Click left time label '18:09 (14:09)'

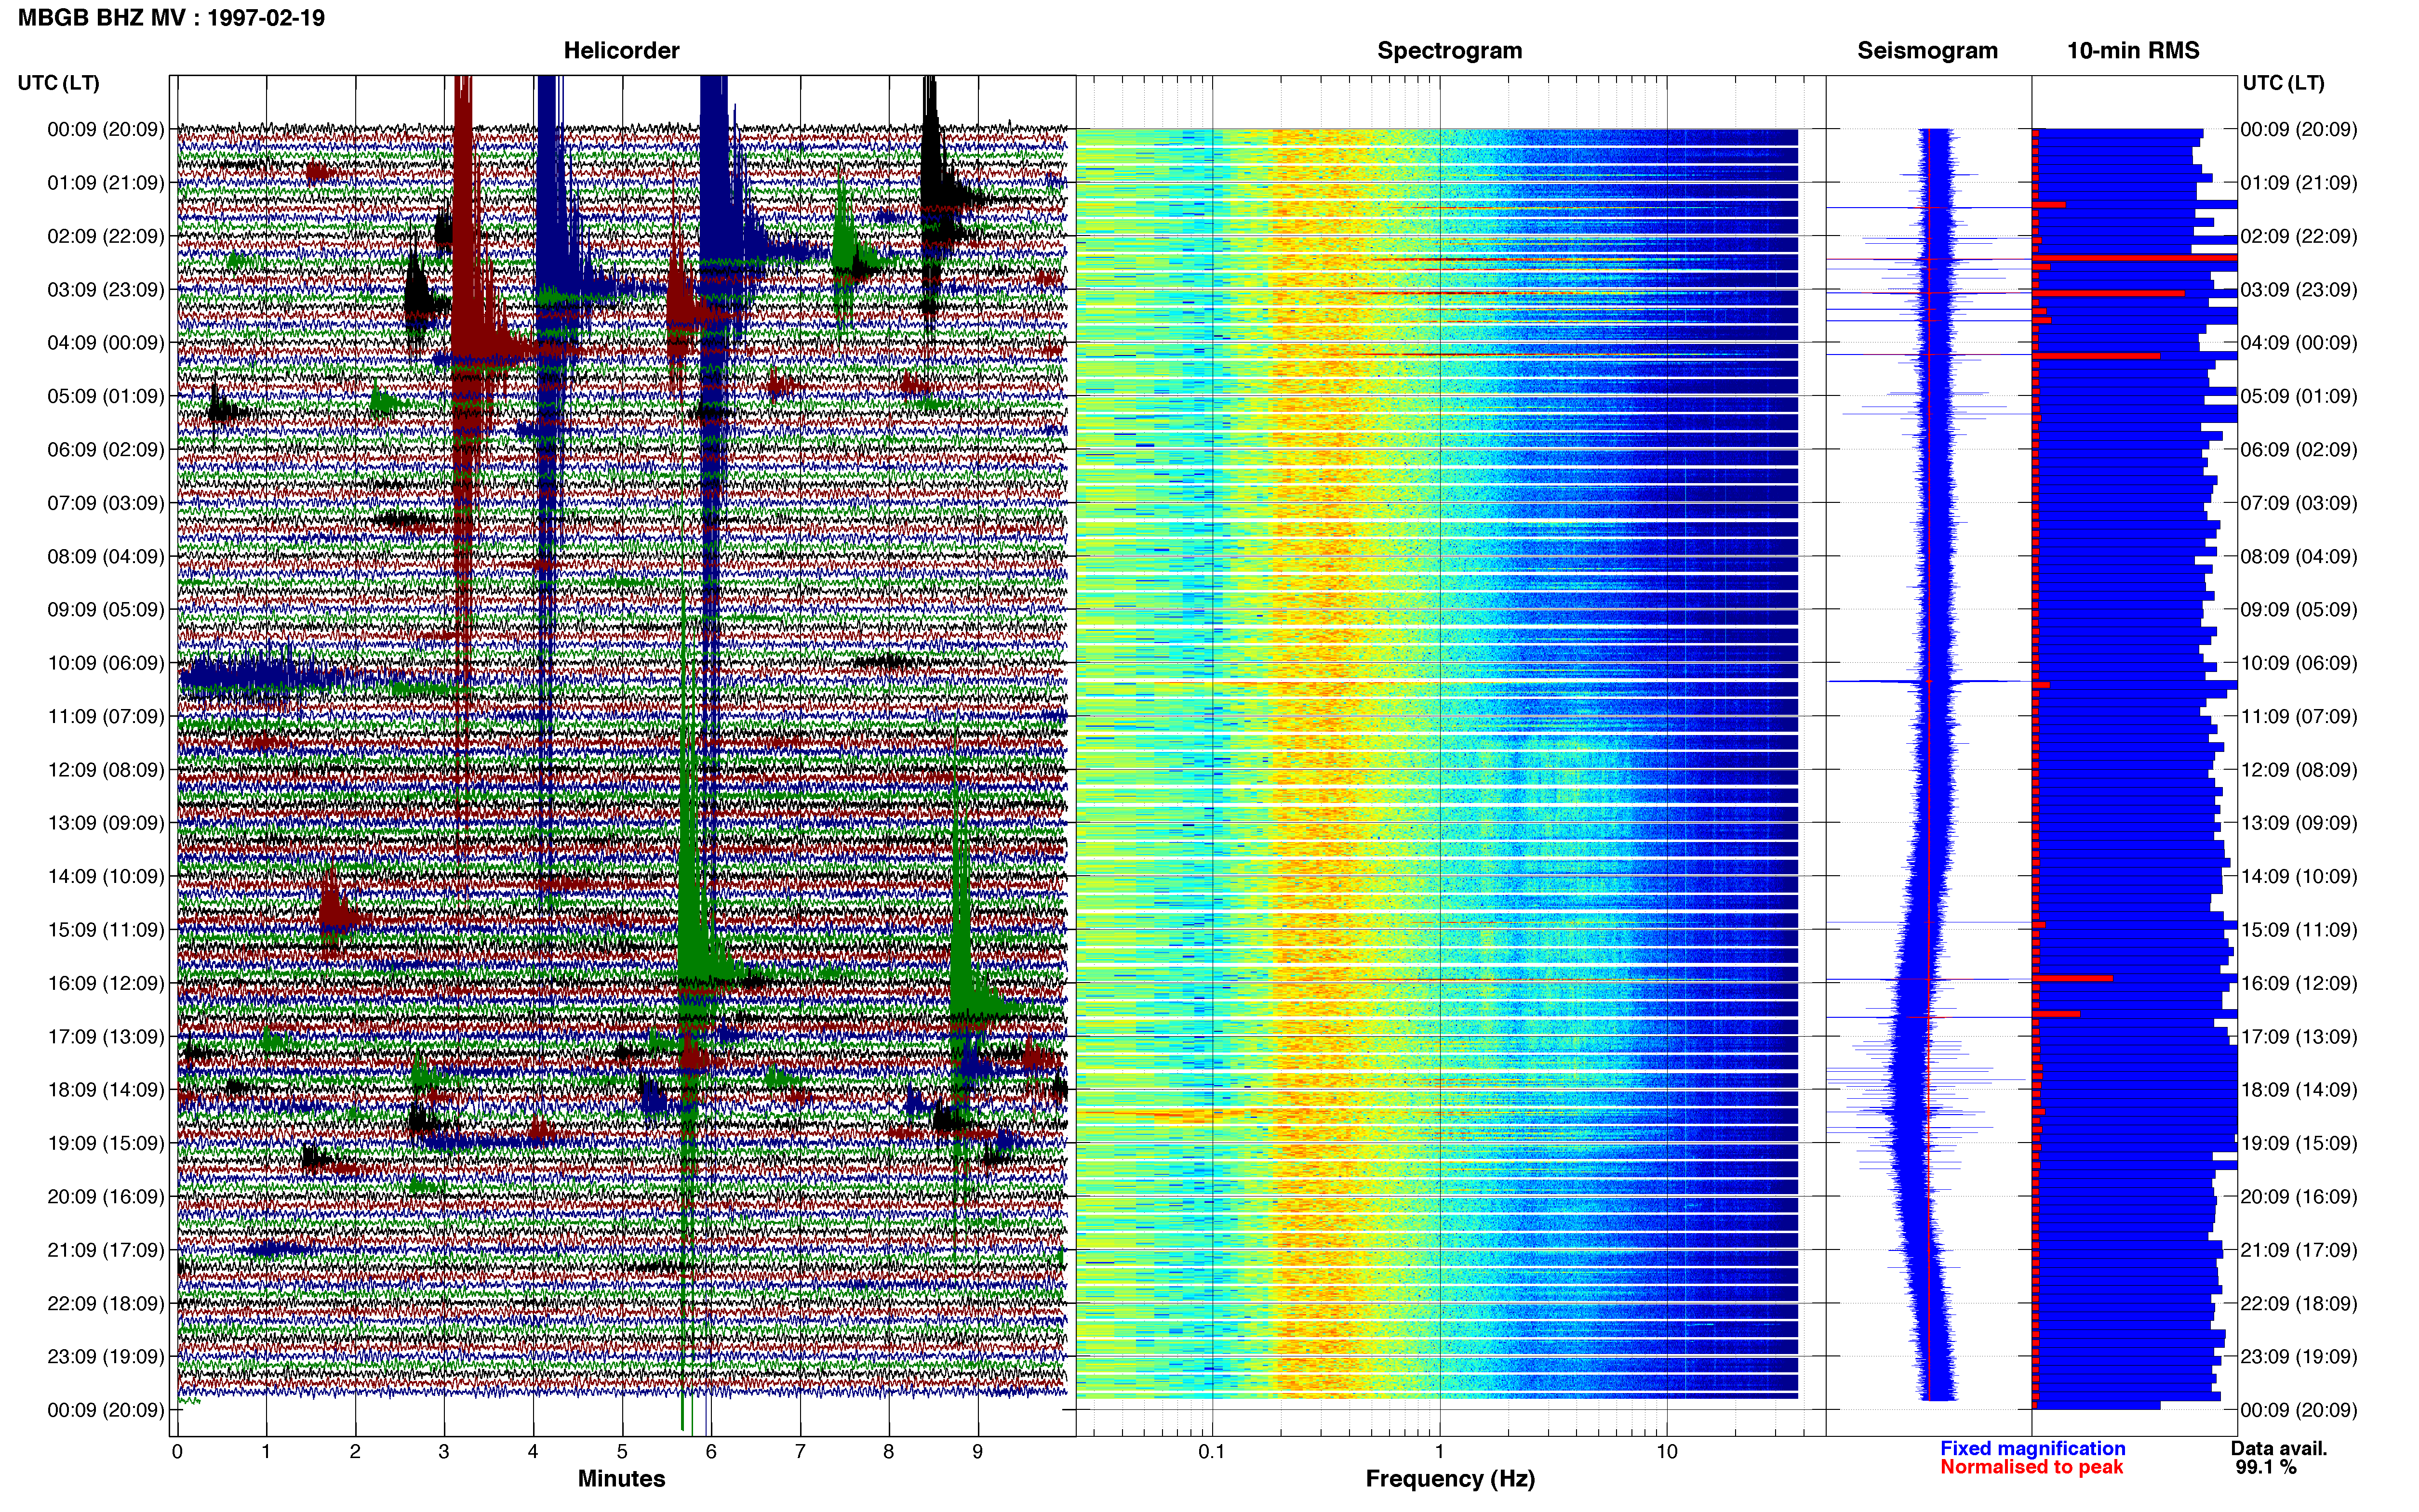(x=105, y=1090)
